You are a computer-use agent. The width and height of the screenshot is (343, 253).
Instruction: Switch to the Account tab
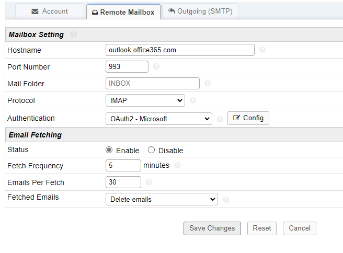[50, 11]
